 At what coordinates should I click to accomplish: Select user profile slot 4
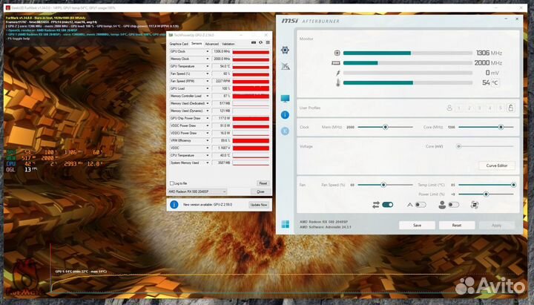click(x=489, y=108)
